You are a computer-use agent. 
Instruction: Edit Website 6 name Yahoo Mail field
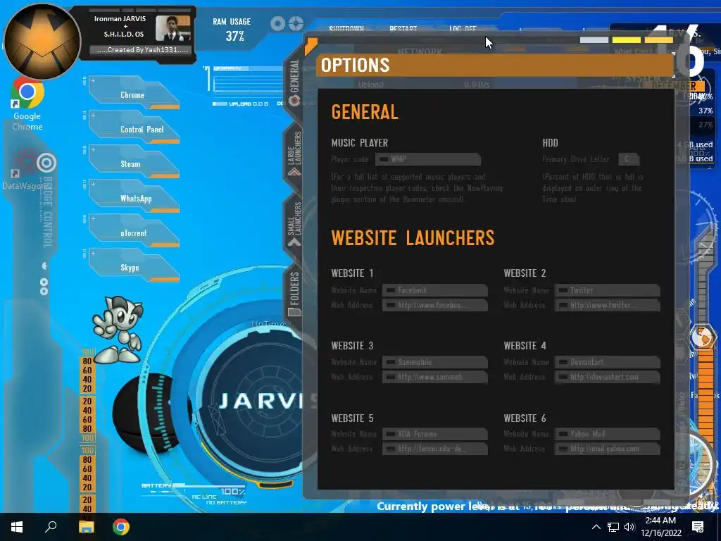pyautogui.click(x=608, y=434)
